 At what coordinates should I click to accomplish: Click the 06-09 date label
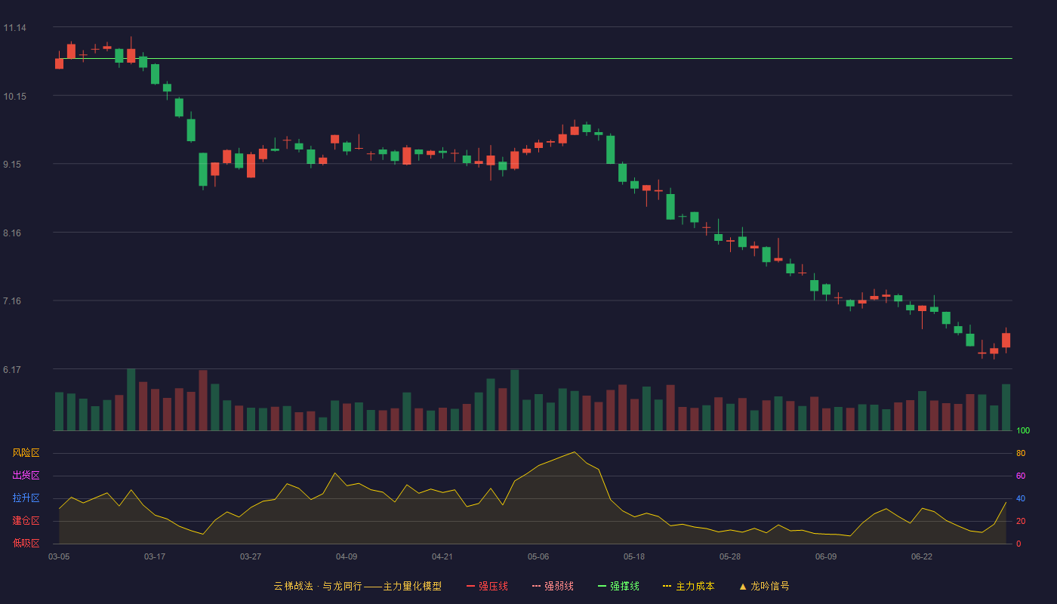[826, 556]
